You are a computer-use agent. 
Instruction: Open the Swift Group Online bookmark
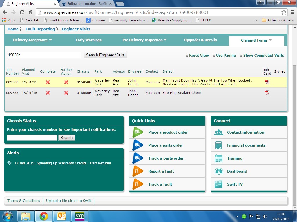click(63, 20)
